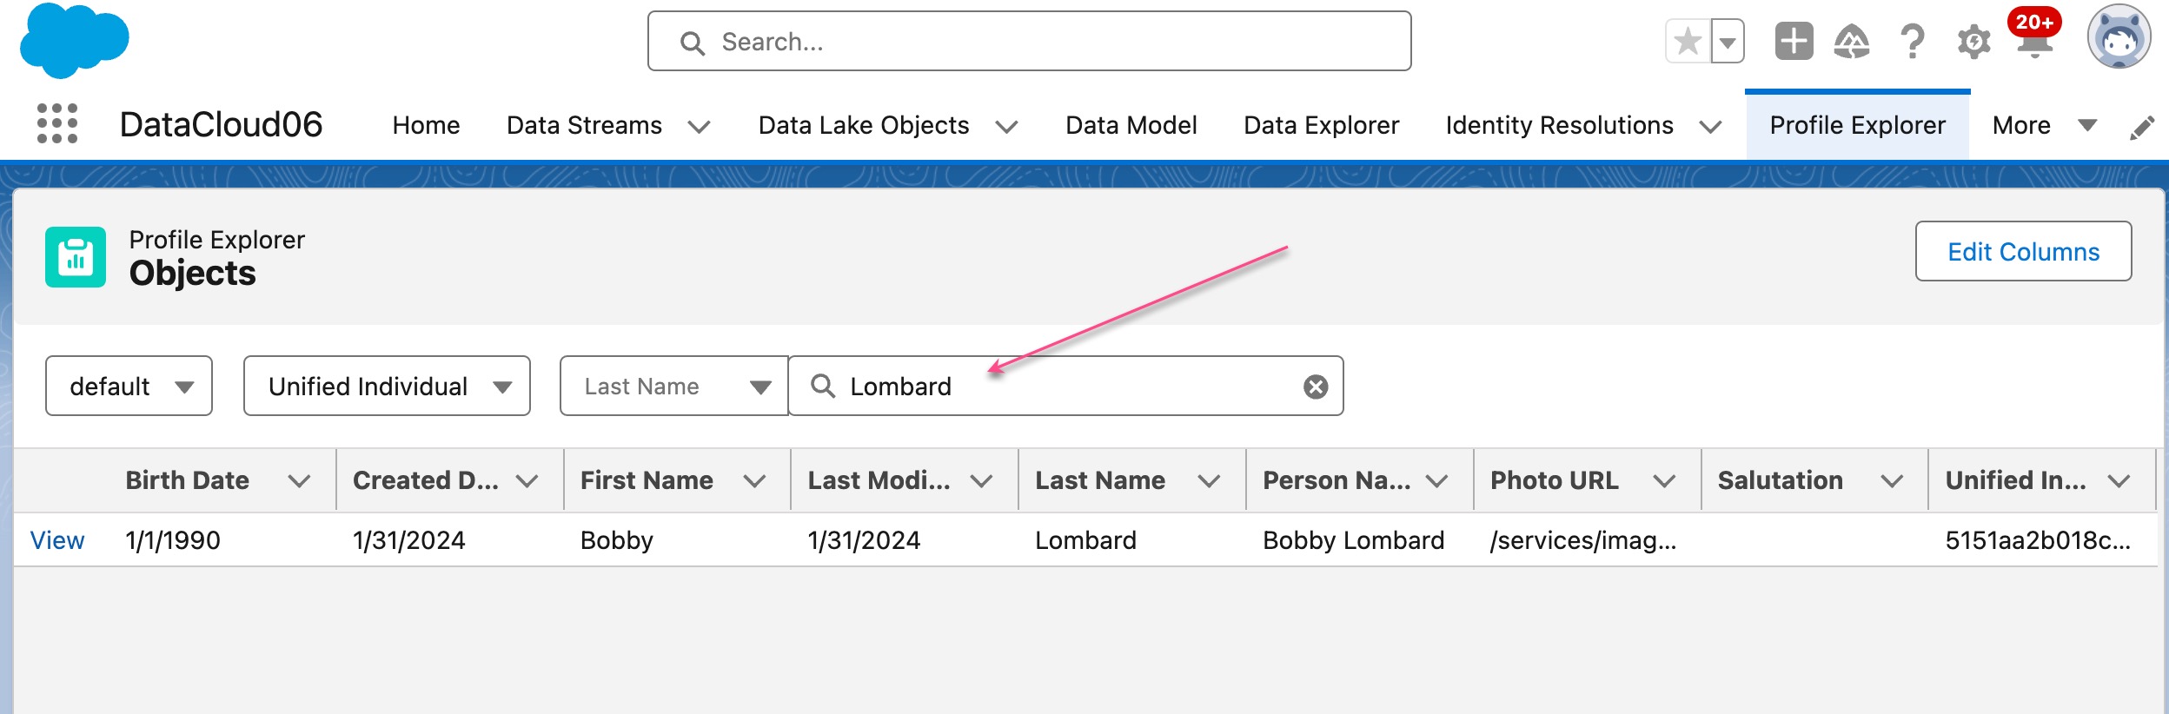Go to the Data Model tab

pos(1131,125)
